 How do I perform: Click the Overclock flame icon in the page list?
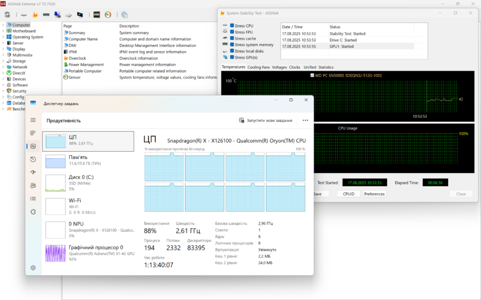(x=66, y=58)
